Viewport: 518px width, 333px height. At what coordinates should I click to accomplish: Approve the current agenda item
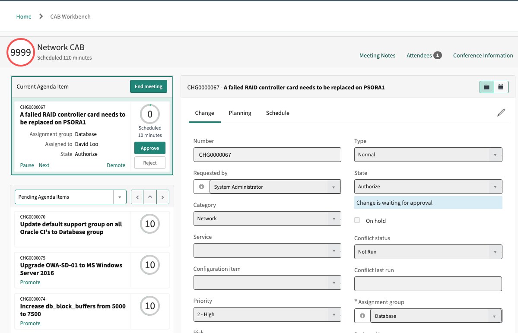coord(149,148)
